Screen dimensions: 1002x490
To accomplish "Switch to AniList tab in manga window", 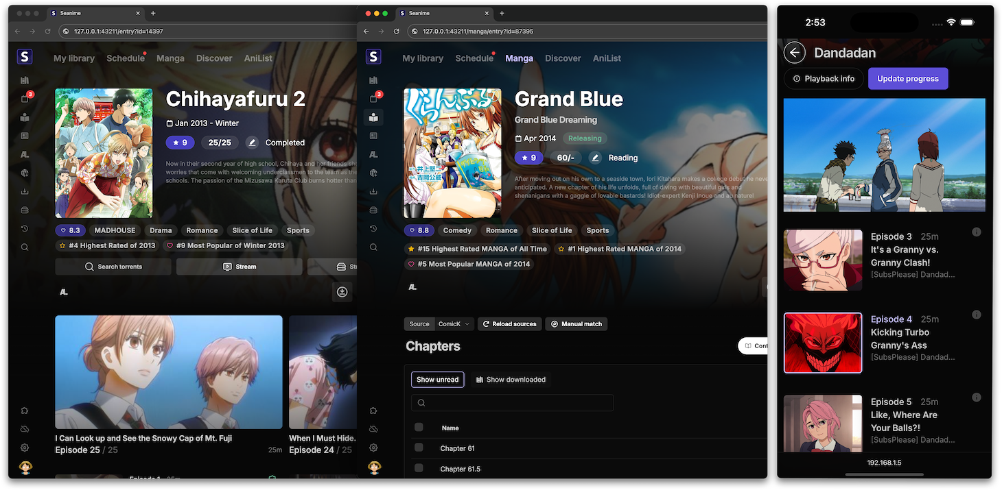I will 607,58.
